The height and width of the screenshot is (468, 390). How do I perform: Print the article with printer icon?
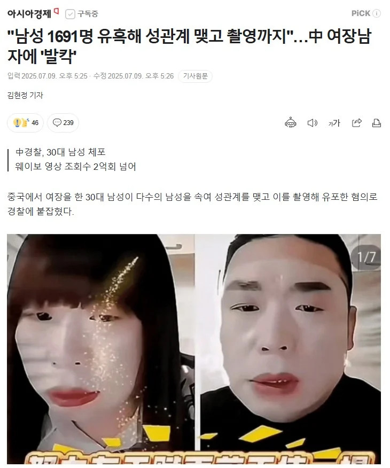377,123
